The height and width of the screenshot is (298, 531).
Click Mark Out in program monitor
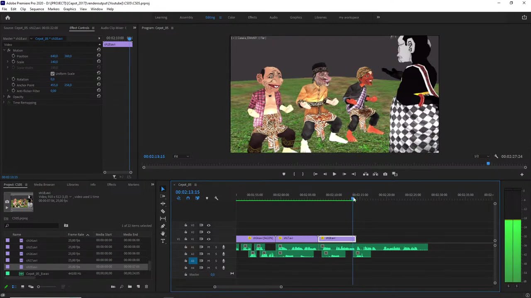[x=303, y=174]
